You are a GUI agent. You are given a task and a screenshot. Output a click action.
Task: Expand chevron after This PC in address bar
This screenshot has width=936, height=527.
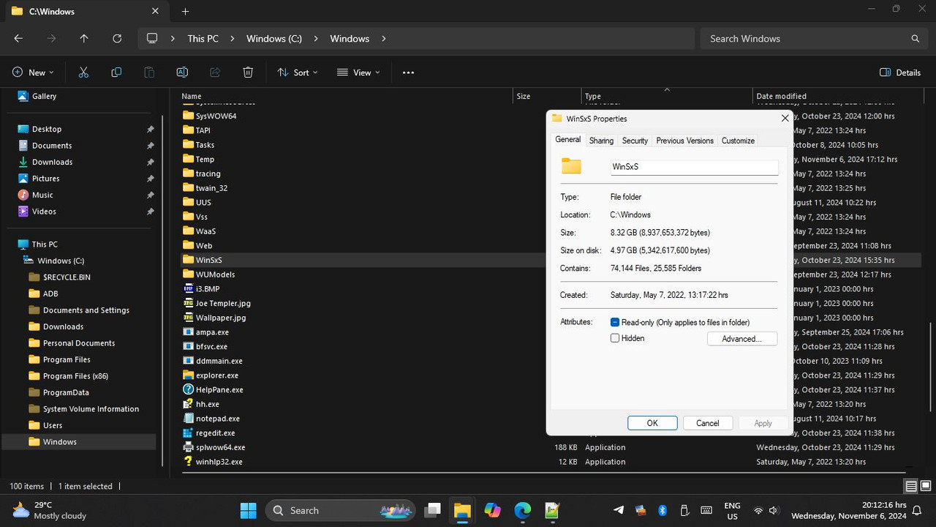[233, 39]
